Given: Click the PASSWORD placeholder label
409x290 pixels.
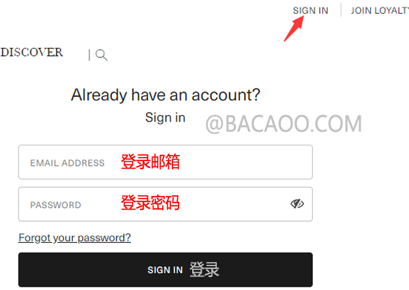Looking at the screenshot, I should click(x=56, y=205).
